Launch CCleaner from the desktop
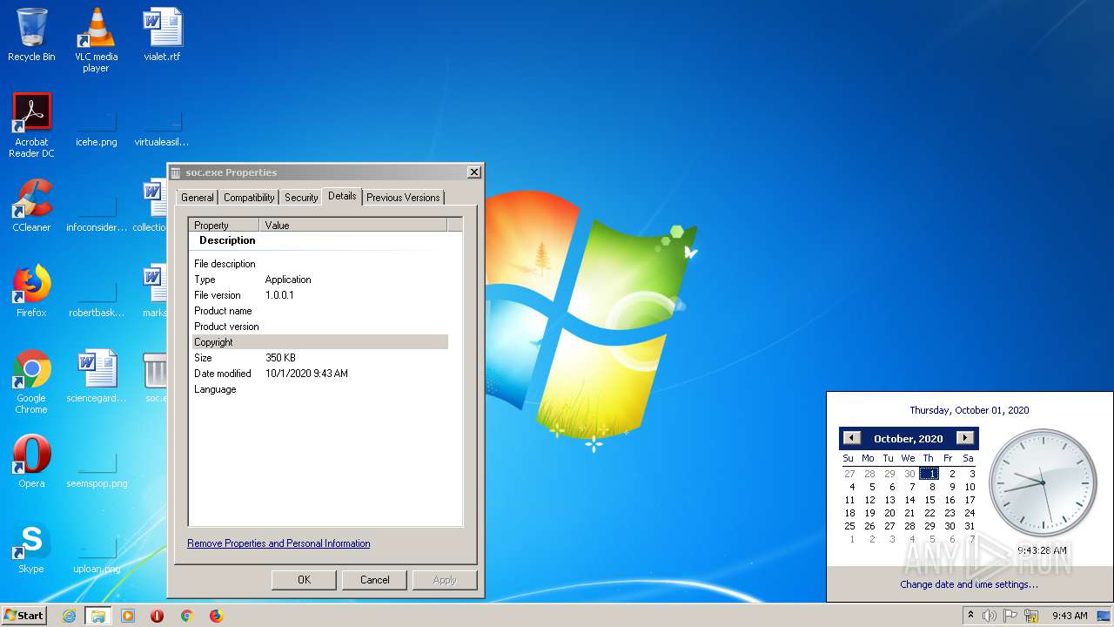 coord(31,206)
